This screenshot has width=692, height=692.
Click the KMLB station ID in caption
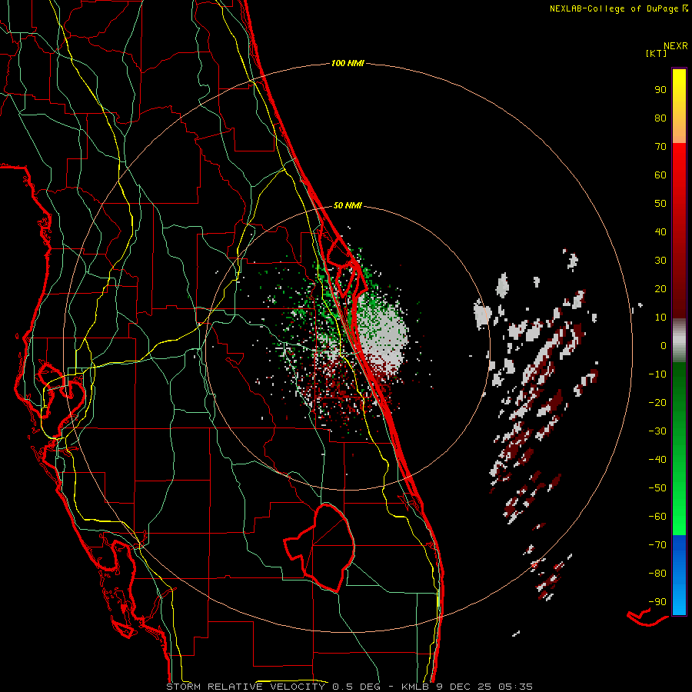click(x=417, y=687)
